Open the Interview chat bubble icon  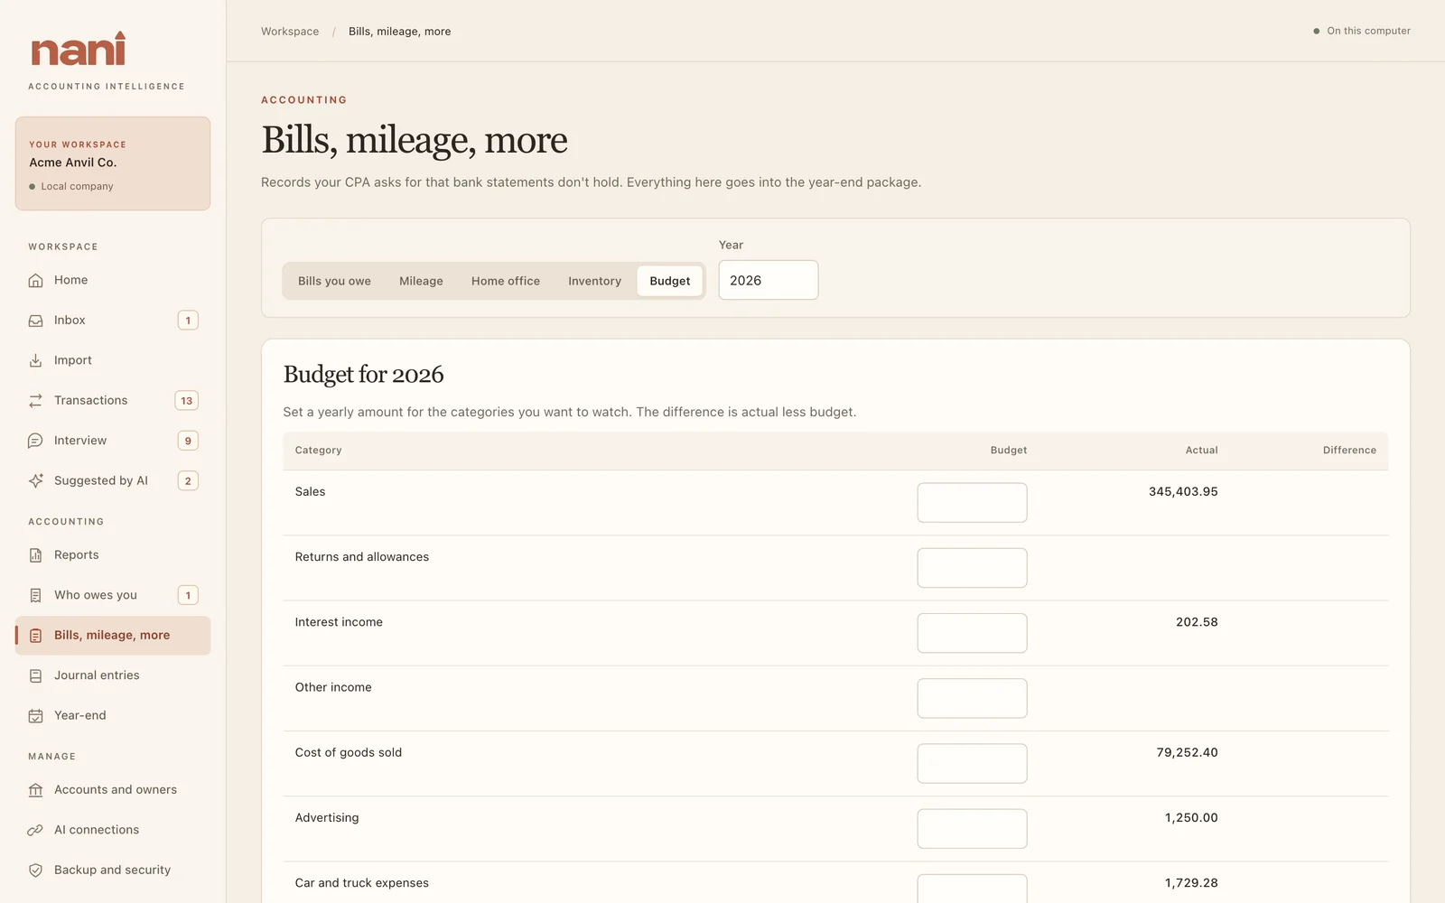pos(35,441)
